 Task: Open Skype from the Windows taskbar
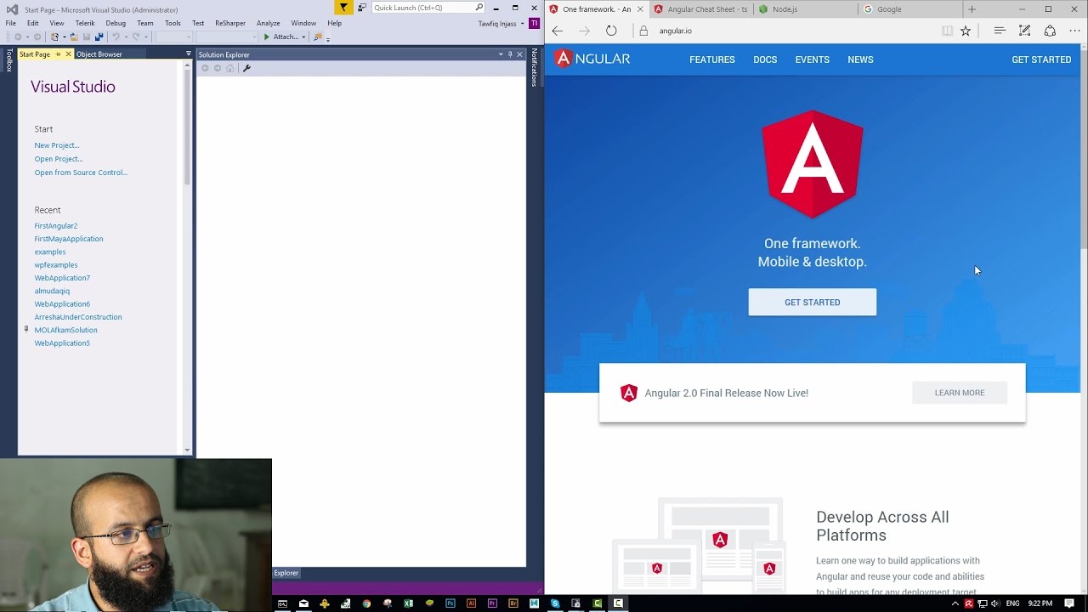click(x=555, y=603)
